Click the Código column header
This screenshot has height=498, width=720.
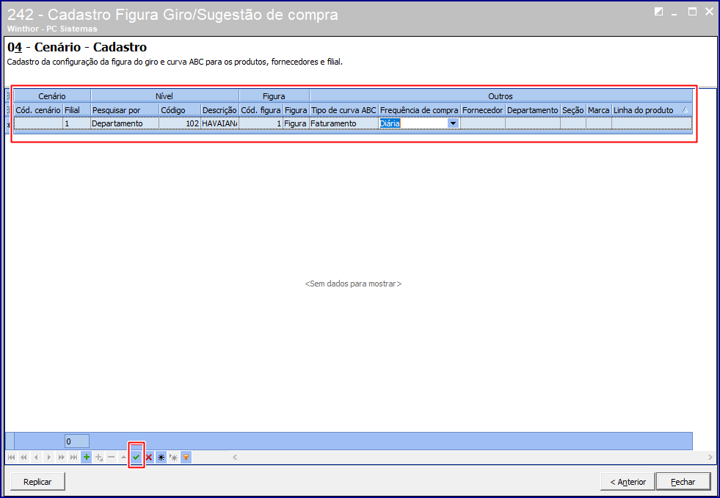click(180, 110)
